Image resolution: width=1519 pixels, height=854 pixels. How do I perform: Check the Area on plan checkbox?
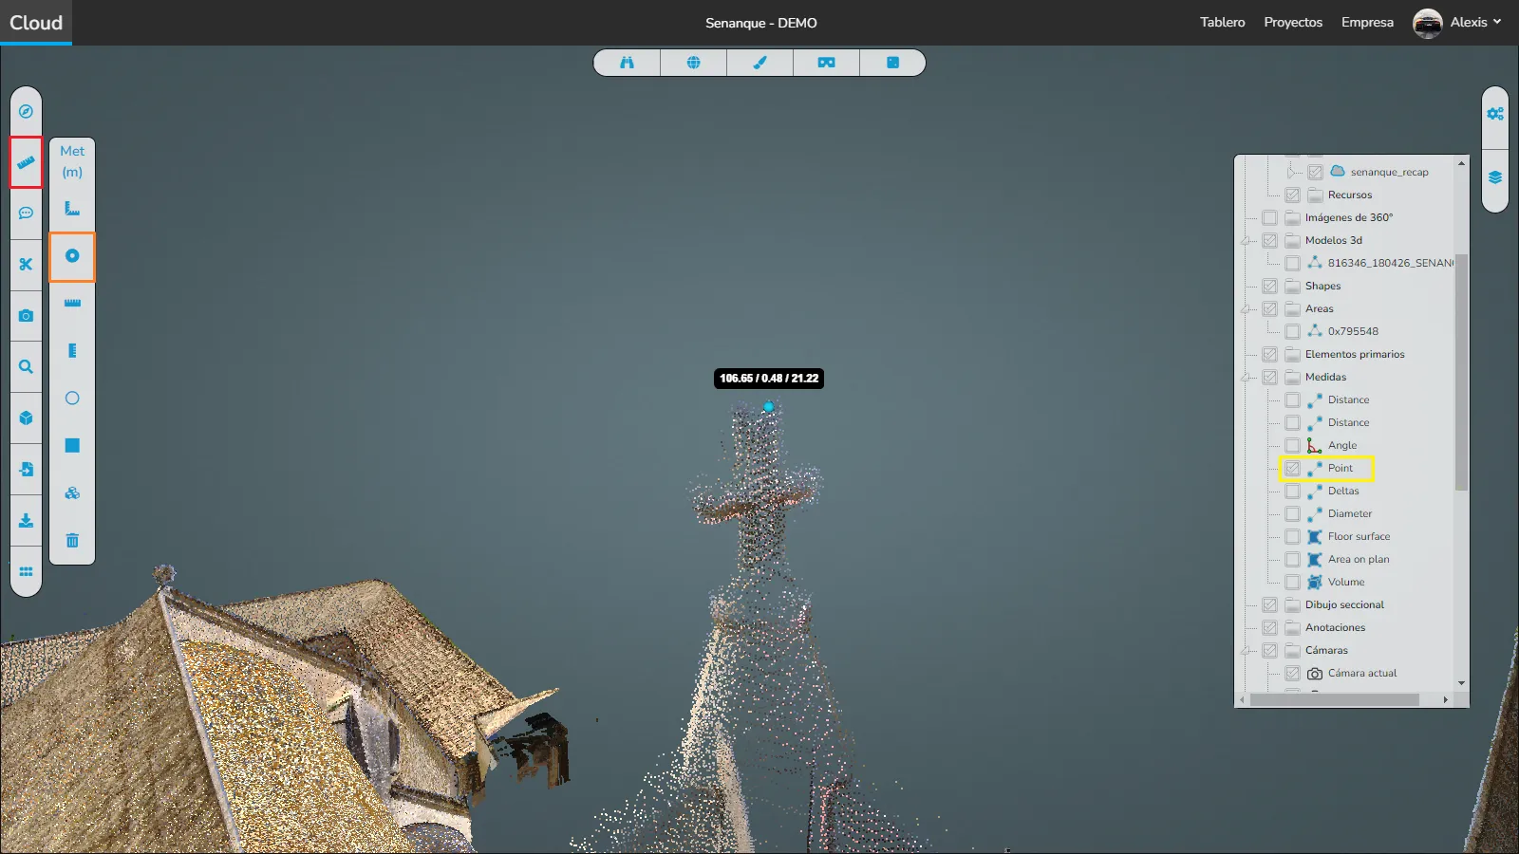click(1292, 559)
